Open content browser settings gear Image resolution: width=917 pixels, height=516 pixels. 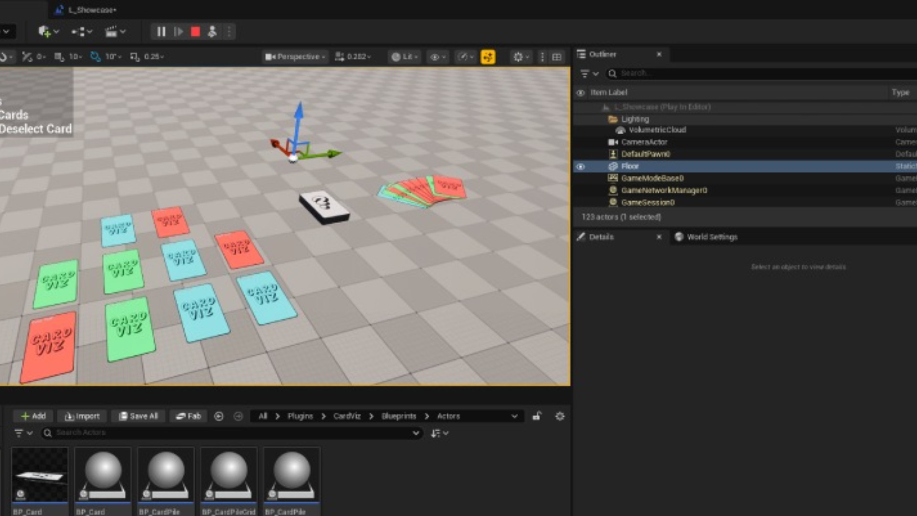point(560,416)
